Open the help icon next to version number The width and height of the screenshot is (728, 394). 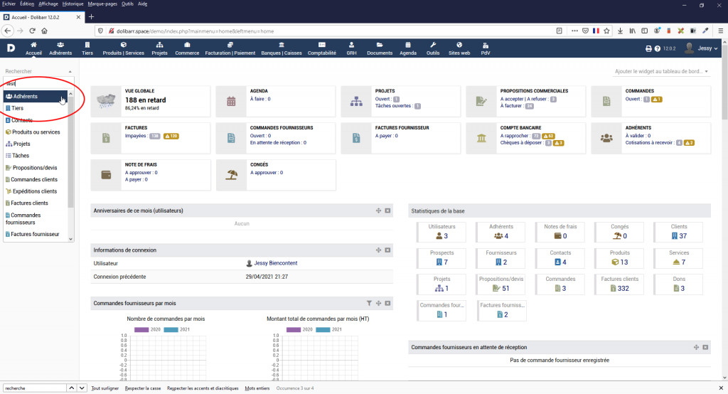(658, 48)
